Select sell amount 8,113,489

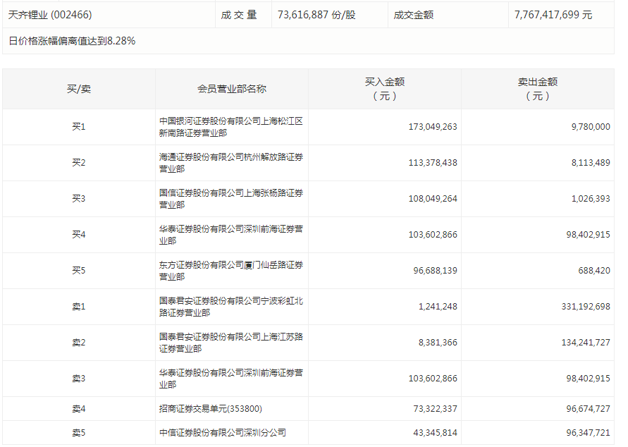(x=591, y=163)
